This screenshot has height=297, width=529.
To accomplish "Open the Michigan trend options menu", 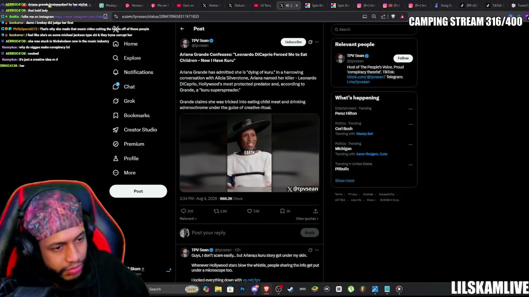I will 410,144.
